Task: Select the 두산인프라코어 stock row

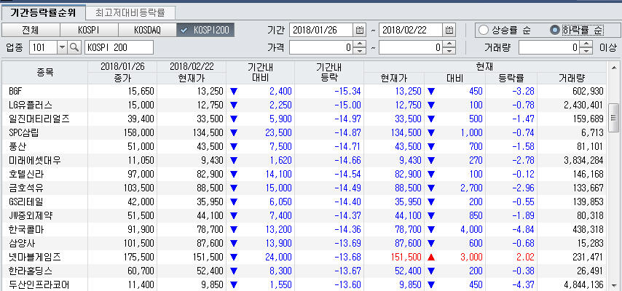Action: coord(304,284)
